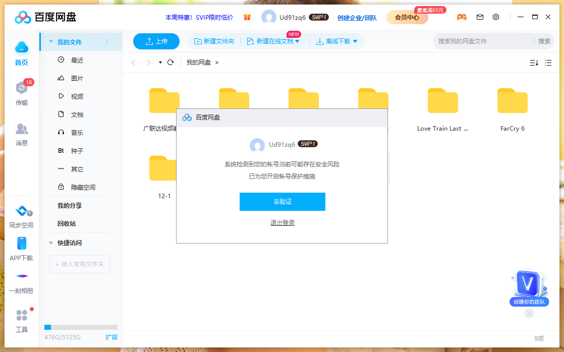Select the FarCry 6 folder
The width and height of the screenshot is (564, 352).
pyautogui.click(x=513, y=109)
